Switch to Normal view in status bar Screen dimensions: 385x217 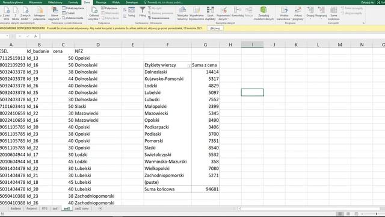click(x=340, y=214)
